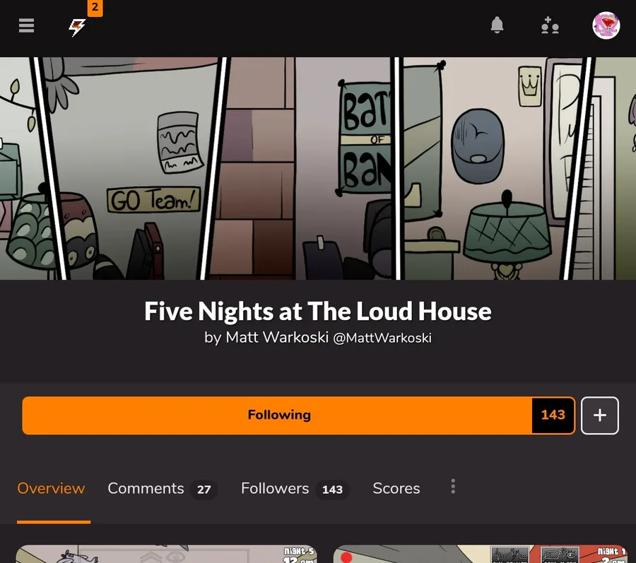Open the hamburger navigation menu

26,25
